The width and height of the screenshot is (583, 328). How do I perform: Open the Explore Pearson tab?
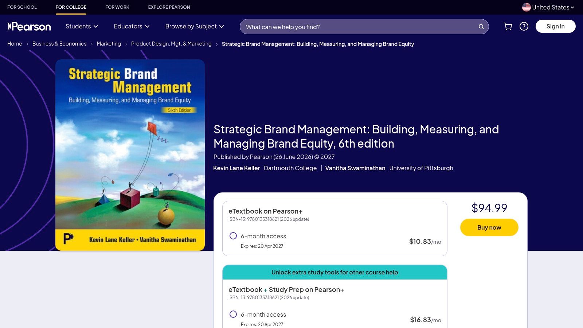[169, 7]
